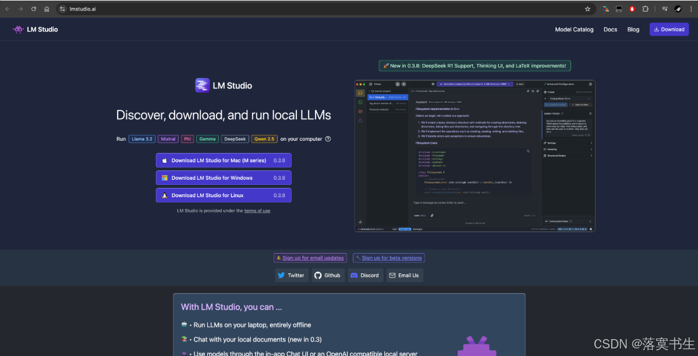Bookmark this page with the star icon
Image resolution: width=698 pixels, height=356 pixels.
[587, 9]
